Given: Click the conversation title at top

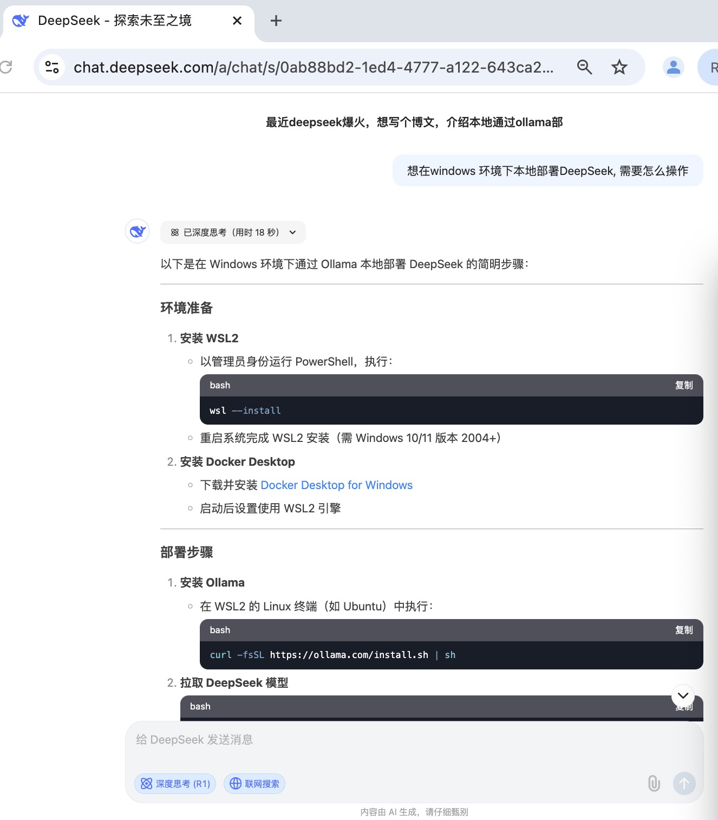Looking at the screenshot, I should click(x=414, y=122).
